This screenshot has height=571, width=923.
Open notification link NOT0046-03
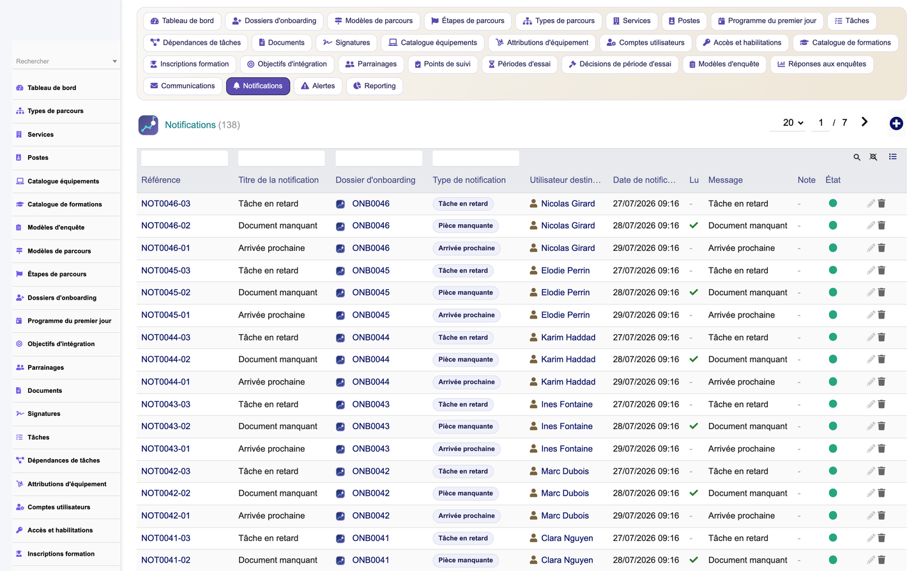(165, 204)
